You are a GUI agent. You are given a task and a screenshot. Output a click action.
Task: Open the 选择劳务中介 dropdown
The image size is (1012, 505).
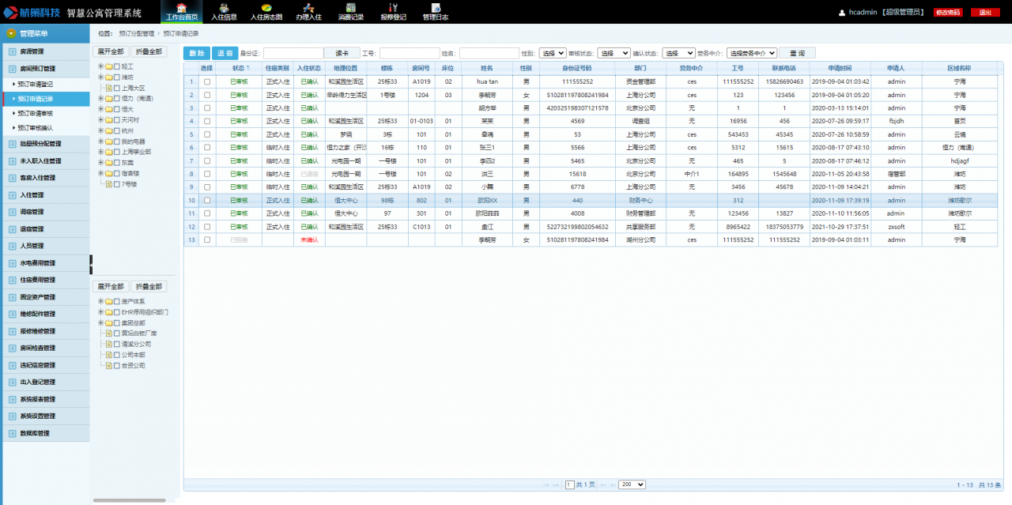tap(751, 53)
